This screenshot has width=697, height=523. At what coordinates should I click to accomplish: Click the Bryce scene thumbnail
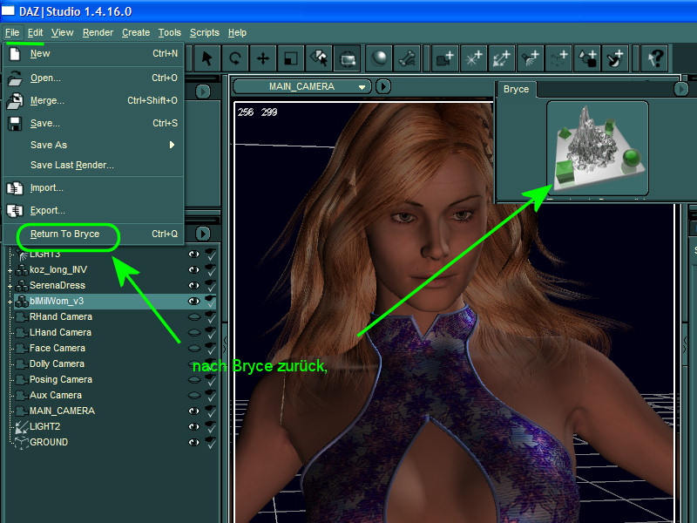598,148
